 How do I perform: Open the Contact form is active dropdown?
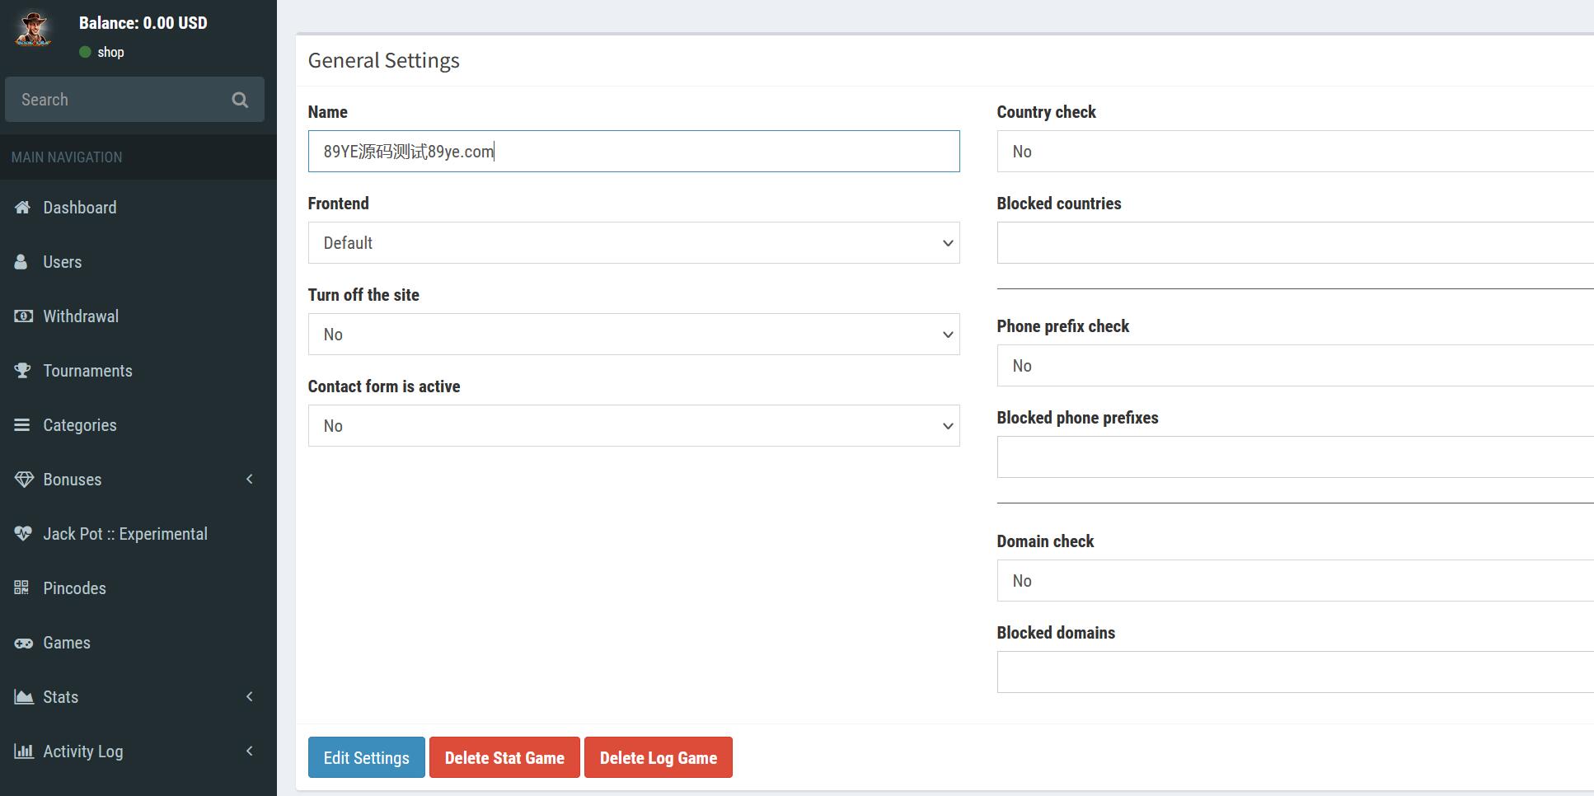click(x=633, y=426)
